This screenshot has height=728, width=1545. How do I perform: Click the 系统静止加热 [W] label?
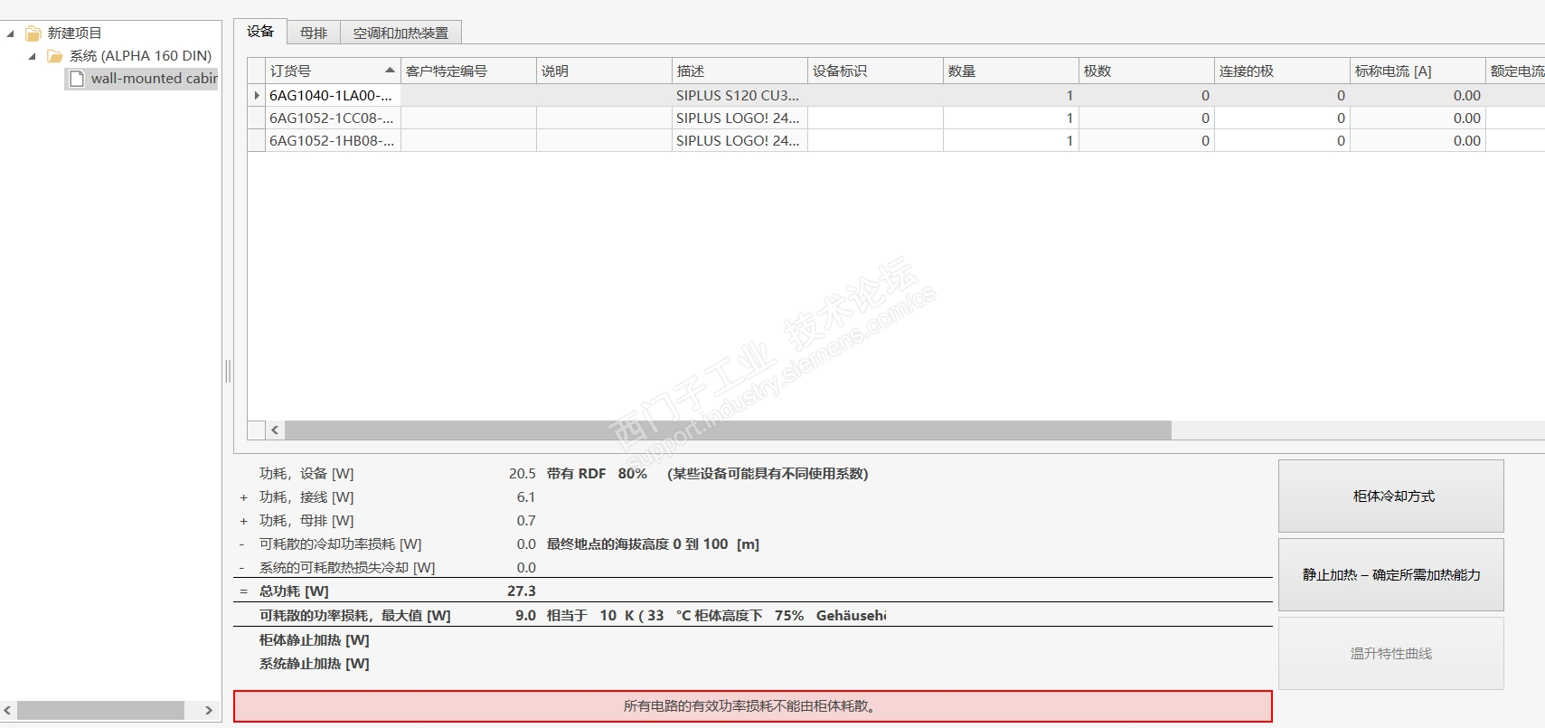[314, 663]
